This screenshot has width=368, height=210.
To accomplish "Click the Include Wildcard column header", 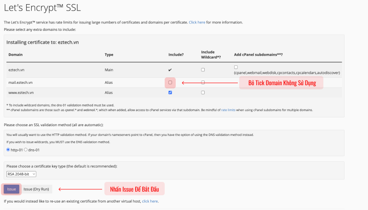I will 212,54.
